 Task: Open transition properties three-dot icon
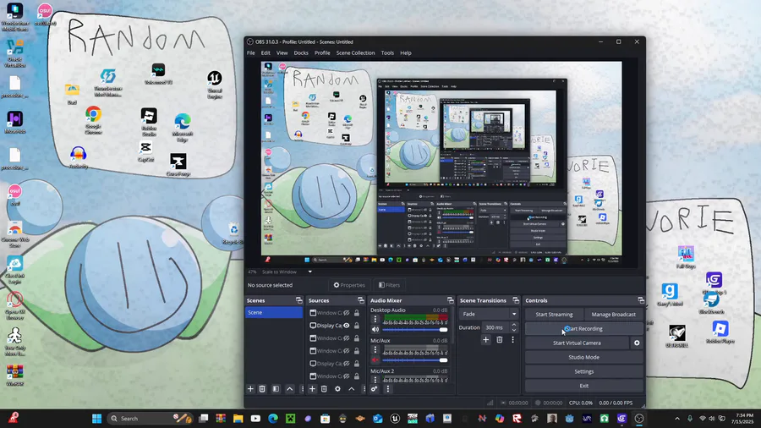[512, 340]
